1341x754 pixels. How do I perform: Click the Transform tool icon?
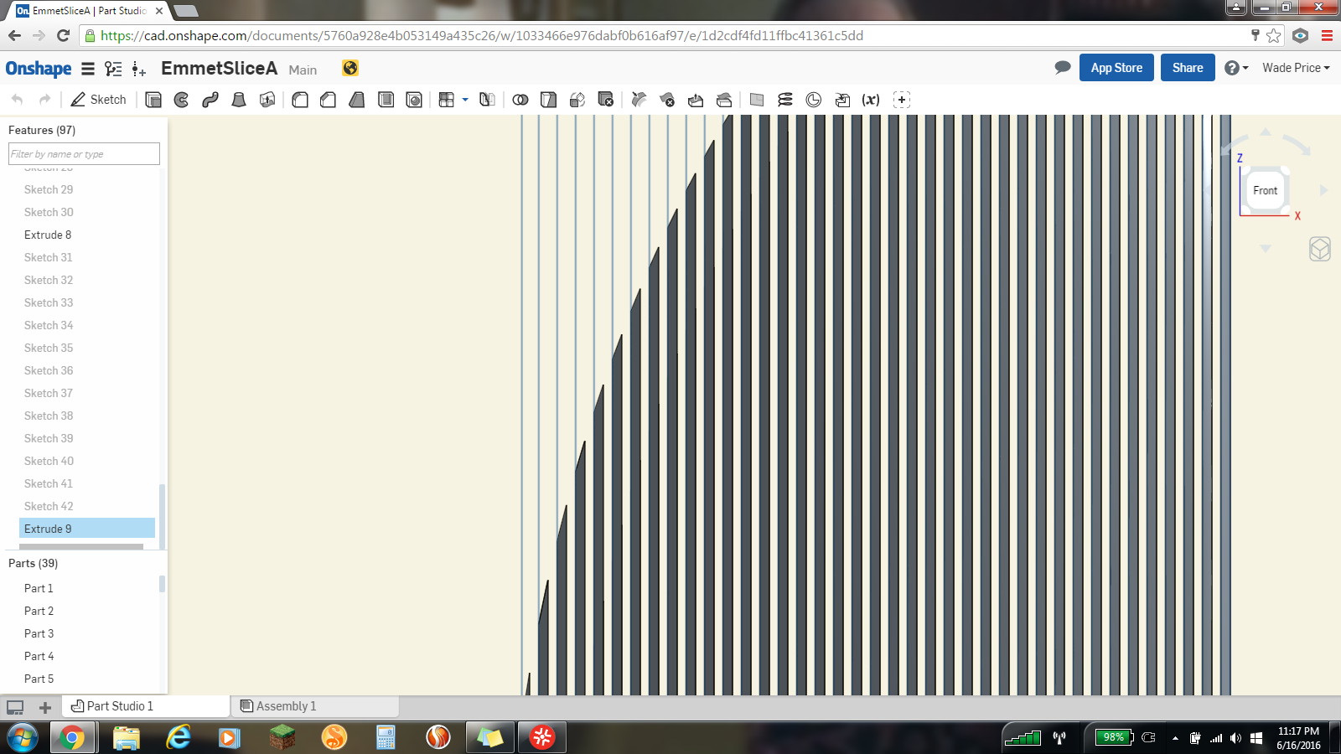577,100
